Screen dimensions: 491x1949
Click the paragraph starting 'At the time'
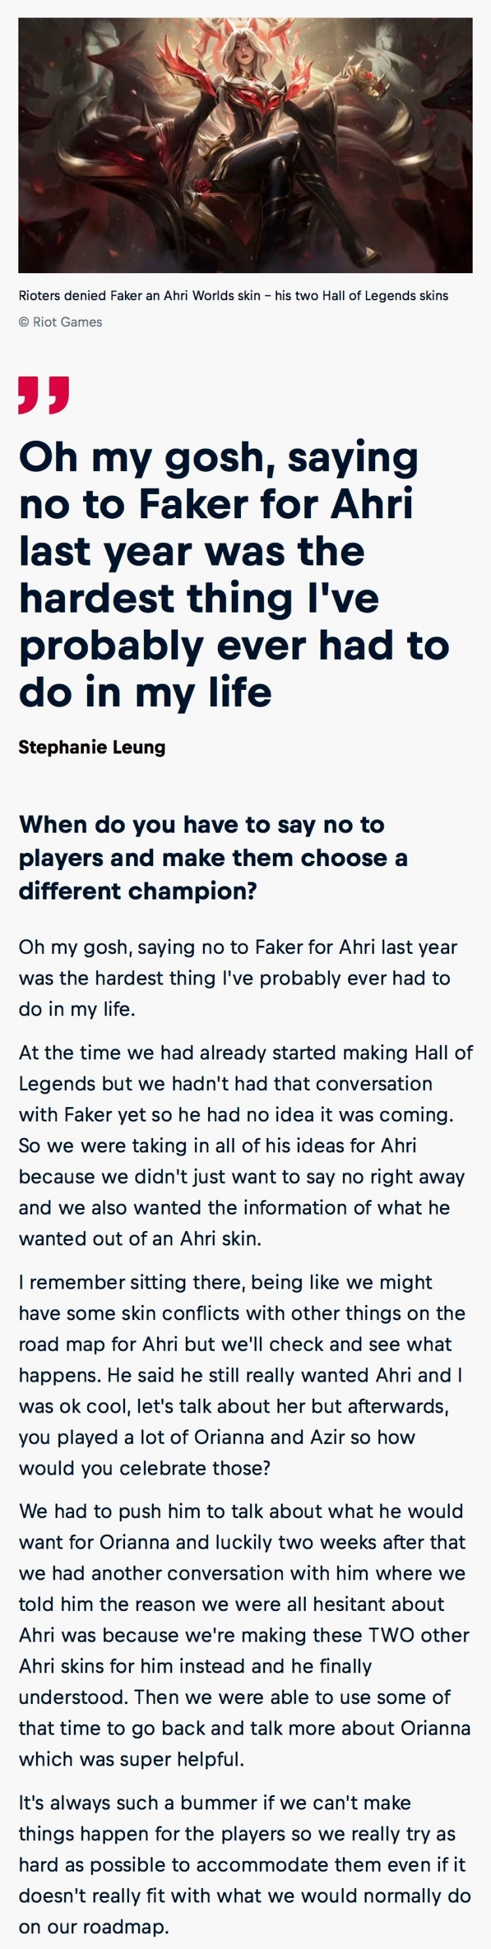(x=245, y=1146)
